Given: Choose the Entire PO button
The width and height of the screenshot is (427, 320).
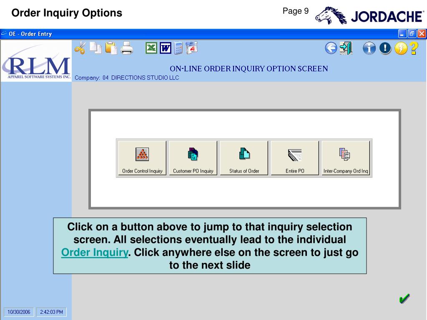Looking at the screenshot, I should tap(295, 158).
